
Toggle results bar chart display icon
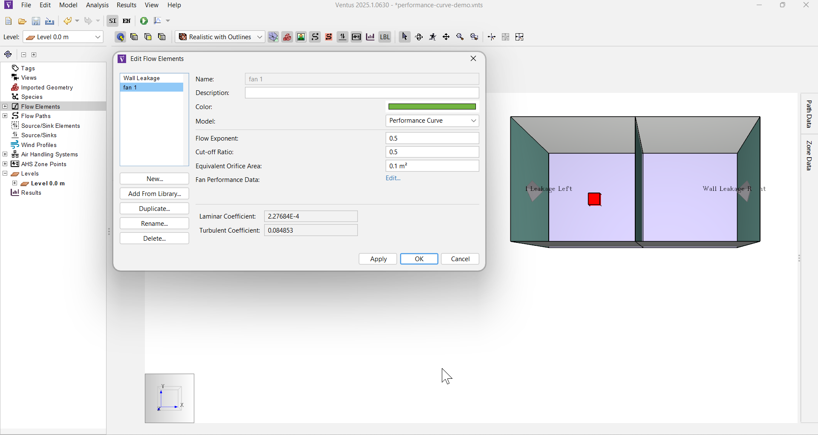point(370,37)
